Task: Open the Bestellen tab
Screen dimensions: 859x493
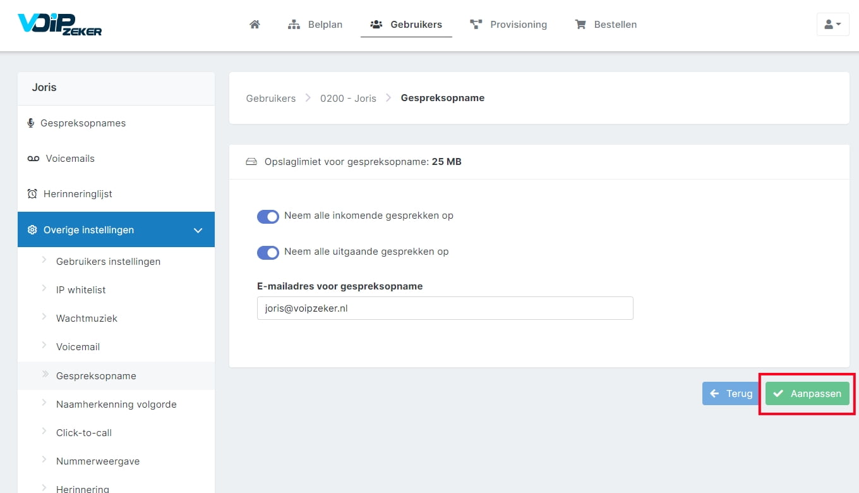Action: point(606,25)
